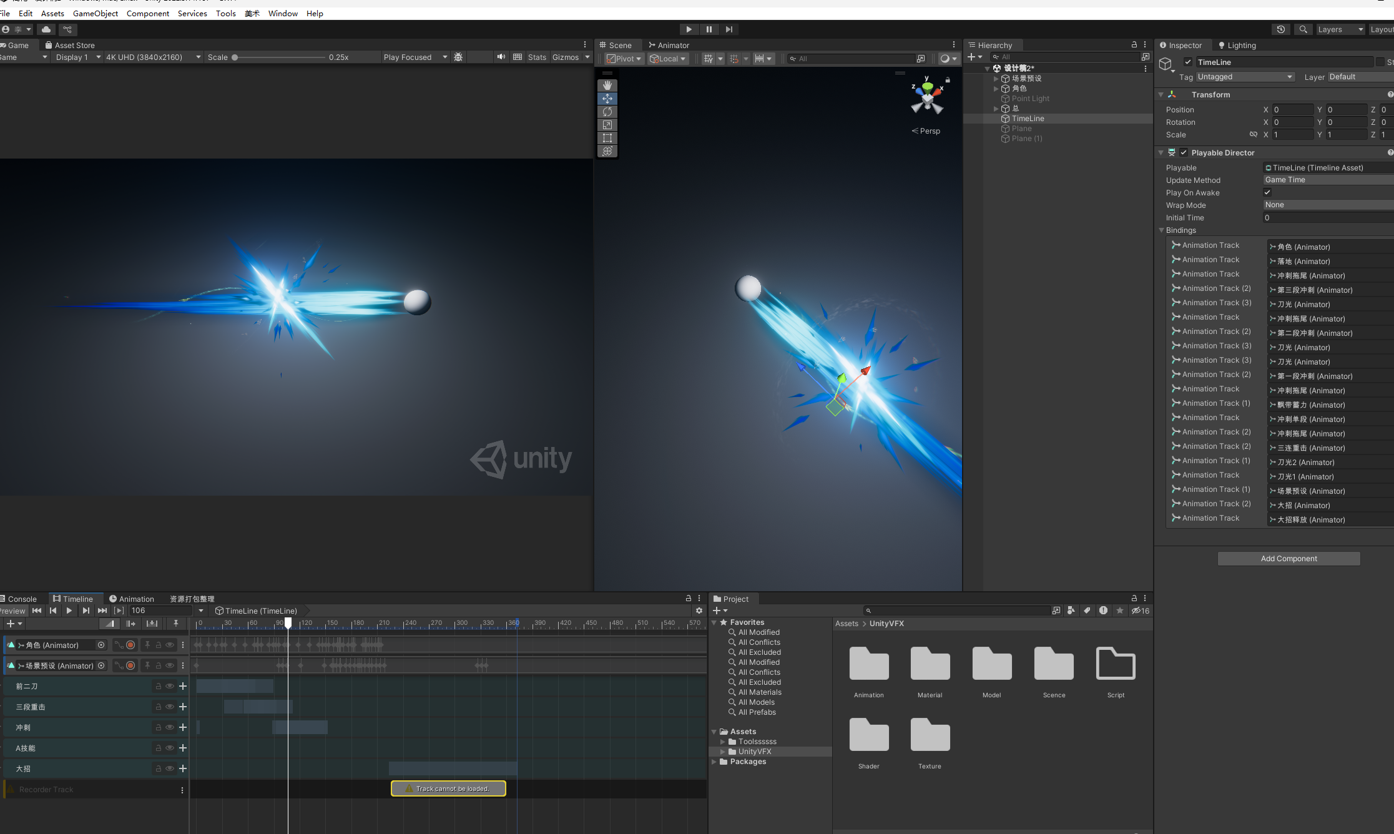Toggle Playable Director enabled checkbox

point(1184,152)
